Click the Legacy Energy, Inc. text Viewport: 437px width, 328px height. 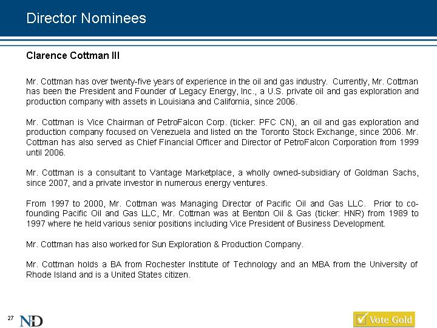coord(217,92)
